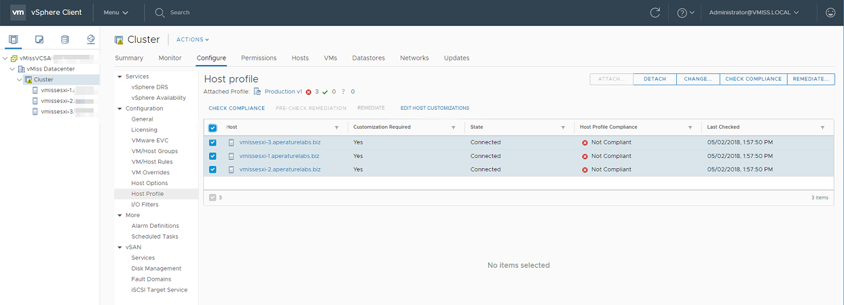Switch to the VMs tab
Image resolution: width=844 pixels, height=305 pixels.
(331, 58)
